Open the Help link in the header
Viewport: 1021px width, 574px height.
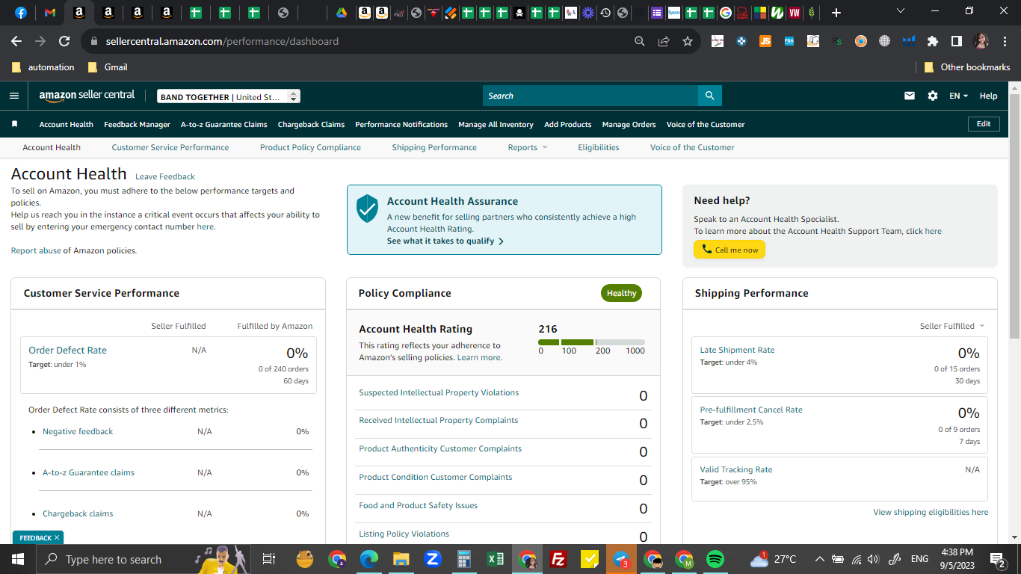pos(988,96)
